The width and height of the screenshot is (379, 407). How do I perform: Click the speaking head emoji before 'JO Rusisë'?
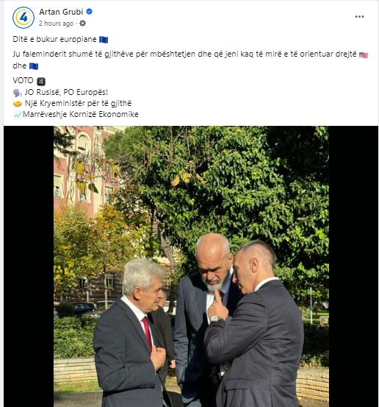tap(18, 93)
